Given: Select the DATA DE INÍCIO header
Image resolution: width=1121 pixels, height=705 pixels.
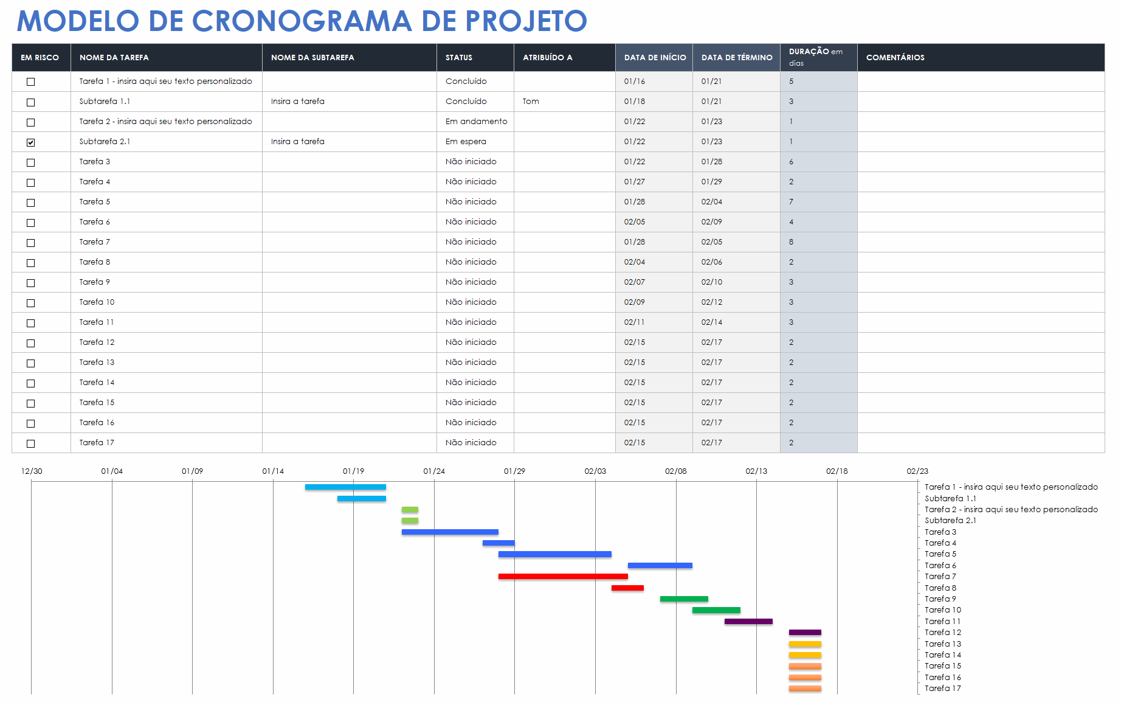Looking at the screenshot, I should pos(654,57).
